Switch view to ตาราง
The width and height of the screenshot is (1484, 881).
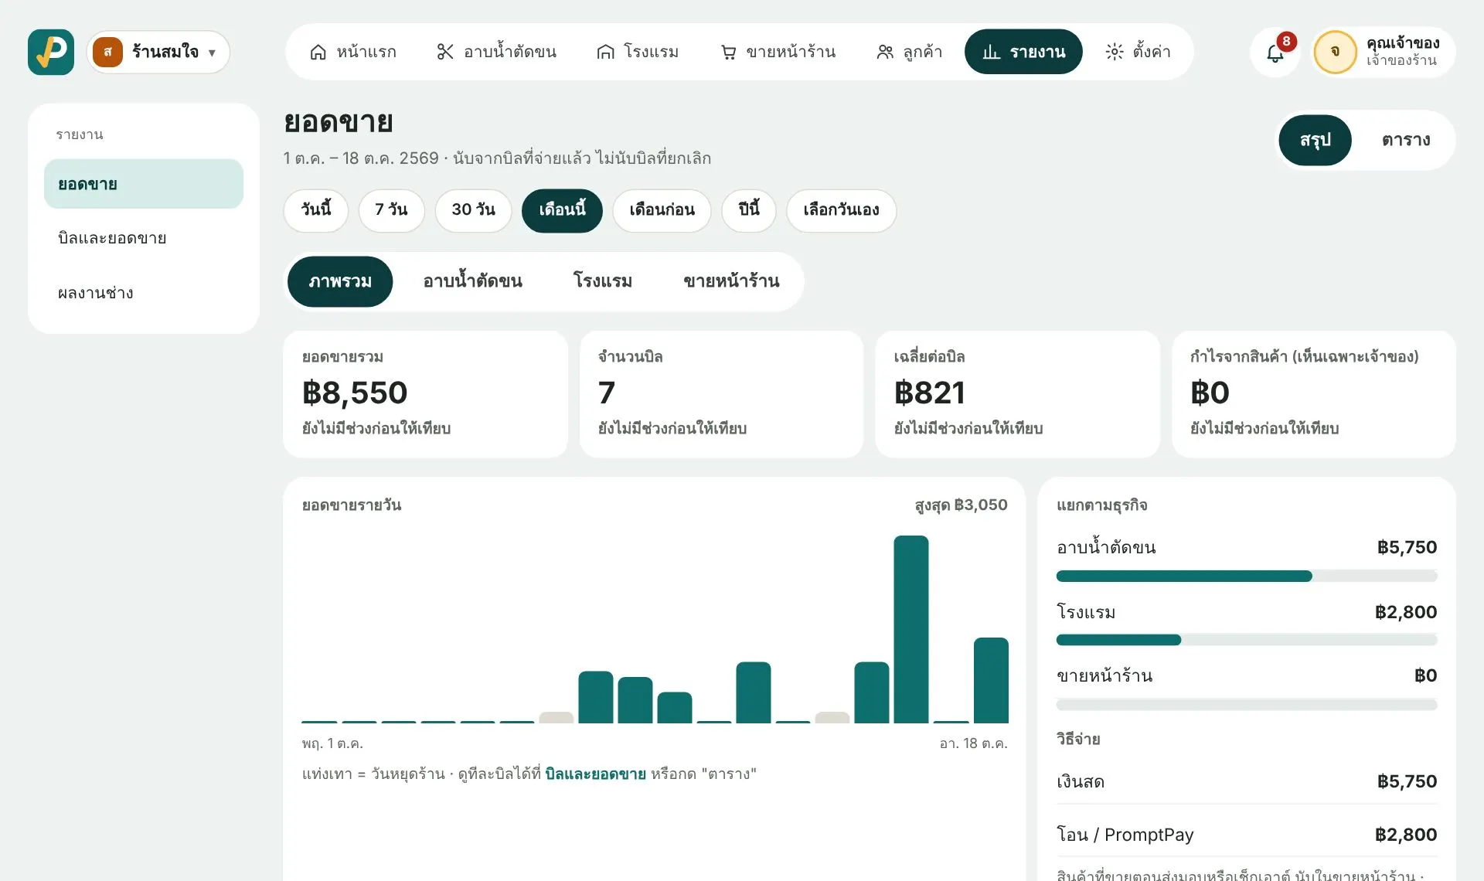[1405, 140]
